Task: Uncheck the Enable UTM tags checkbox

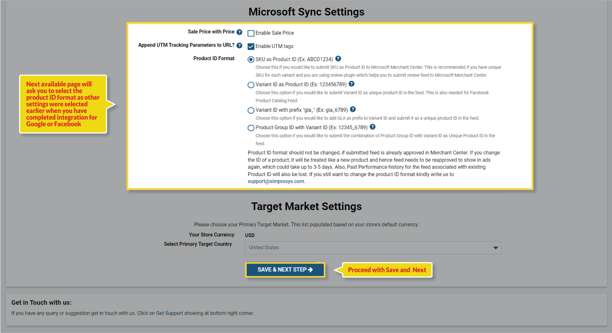Action: (x=251, y=47)
